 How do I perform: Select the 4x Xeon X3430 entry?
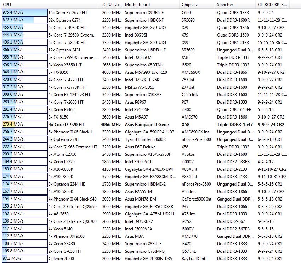(62, 244)
